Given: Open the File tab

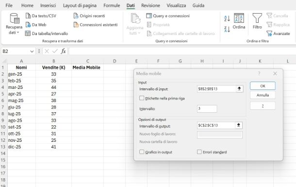Looking at the screenshot, I should coord(9,5).
